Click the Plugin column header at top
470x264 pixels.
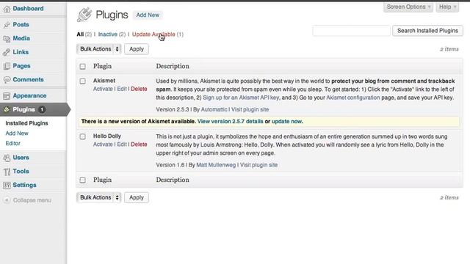click(102, 67)
